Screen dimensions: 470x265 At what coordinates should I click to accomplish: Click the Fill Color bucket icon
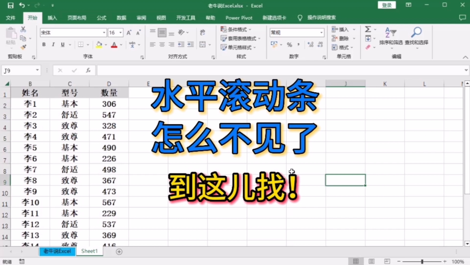click(x=99, y=45)
